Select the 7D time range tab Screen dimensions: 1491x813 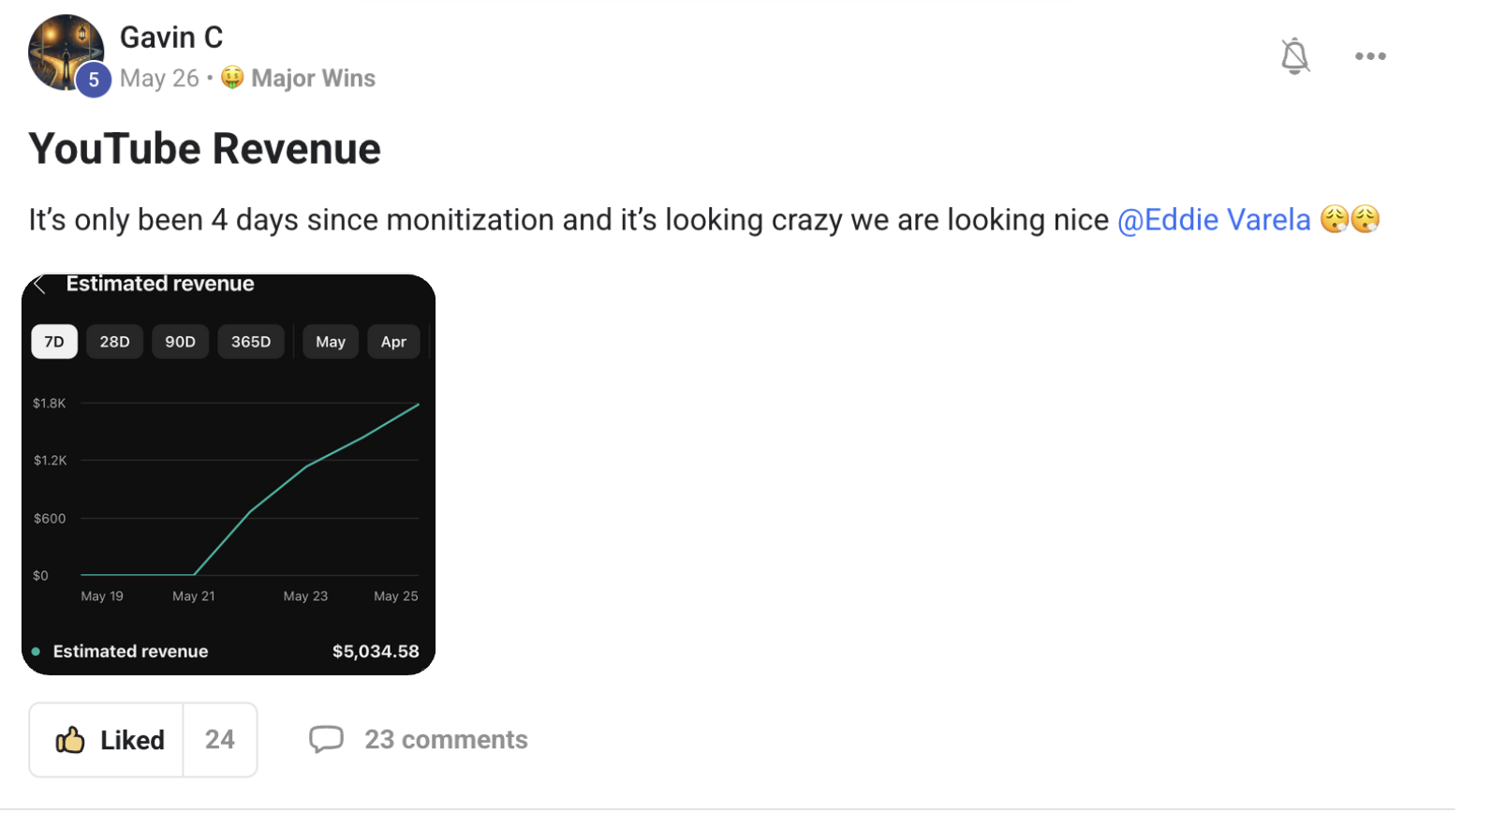click(54, 342)
